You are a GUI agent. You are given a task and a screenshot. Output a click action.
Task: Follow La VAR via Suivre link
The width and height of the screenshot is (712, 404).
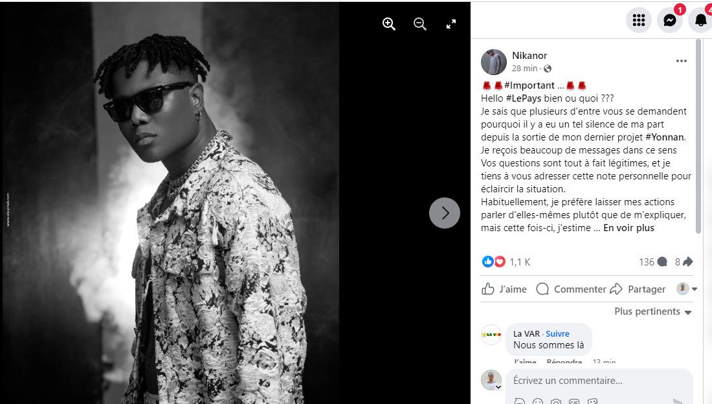pos(557,333)
